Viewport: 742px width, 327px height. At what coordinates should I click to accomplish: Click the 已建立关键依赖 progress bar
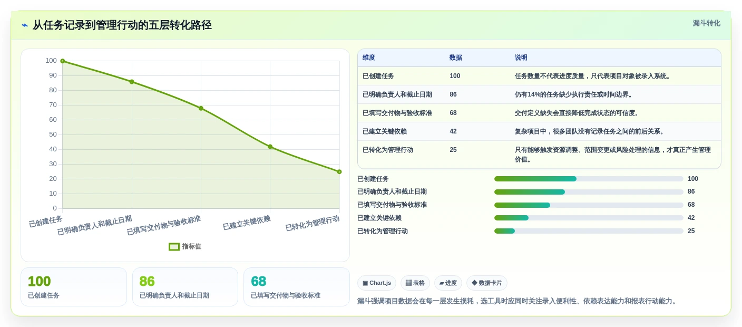click(x=589, y=218)
